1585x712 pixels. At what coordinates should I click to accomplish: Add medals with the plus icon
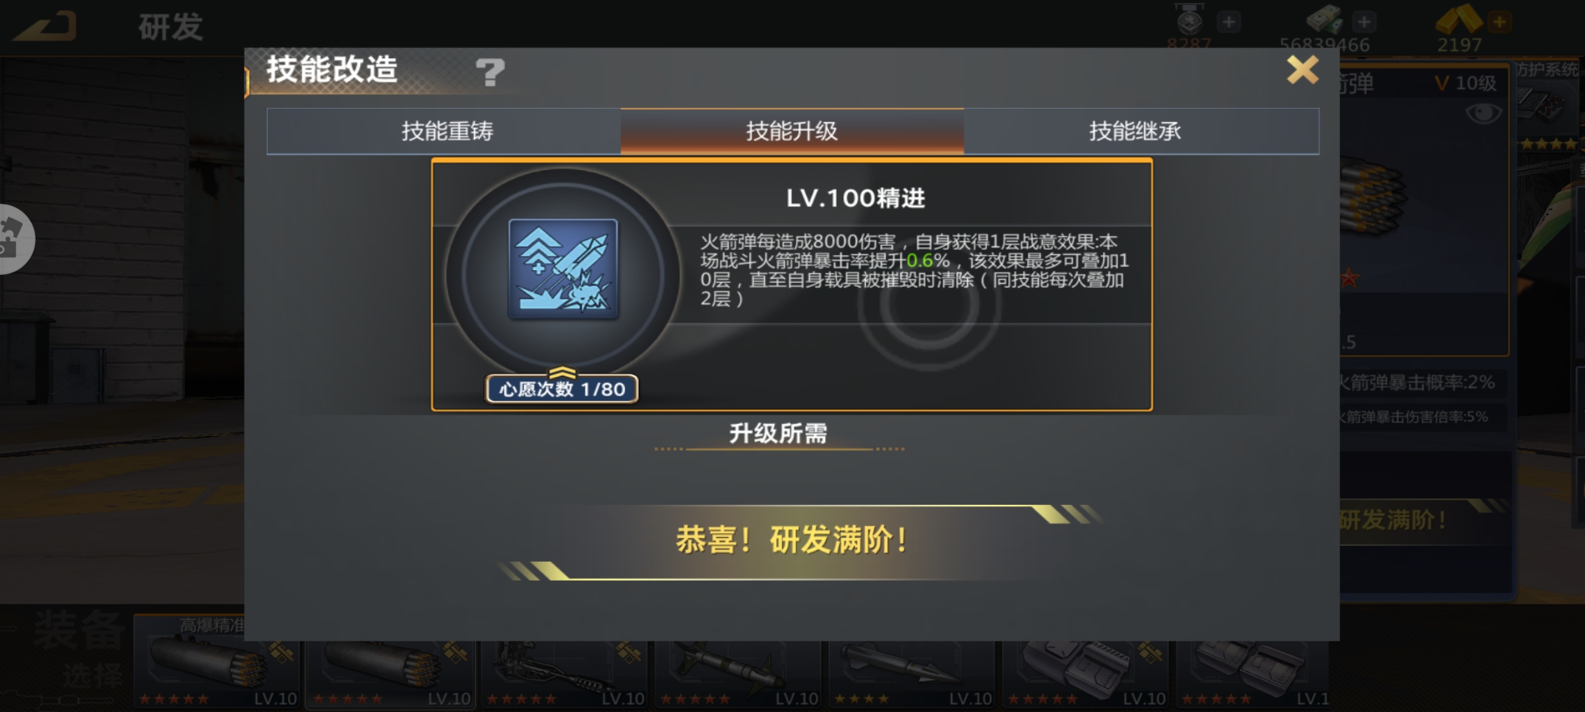(x=1228, y=22)
